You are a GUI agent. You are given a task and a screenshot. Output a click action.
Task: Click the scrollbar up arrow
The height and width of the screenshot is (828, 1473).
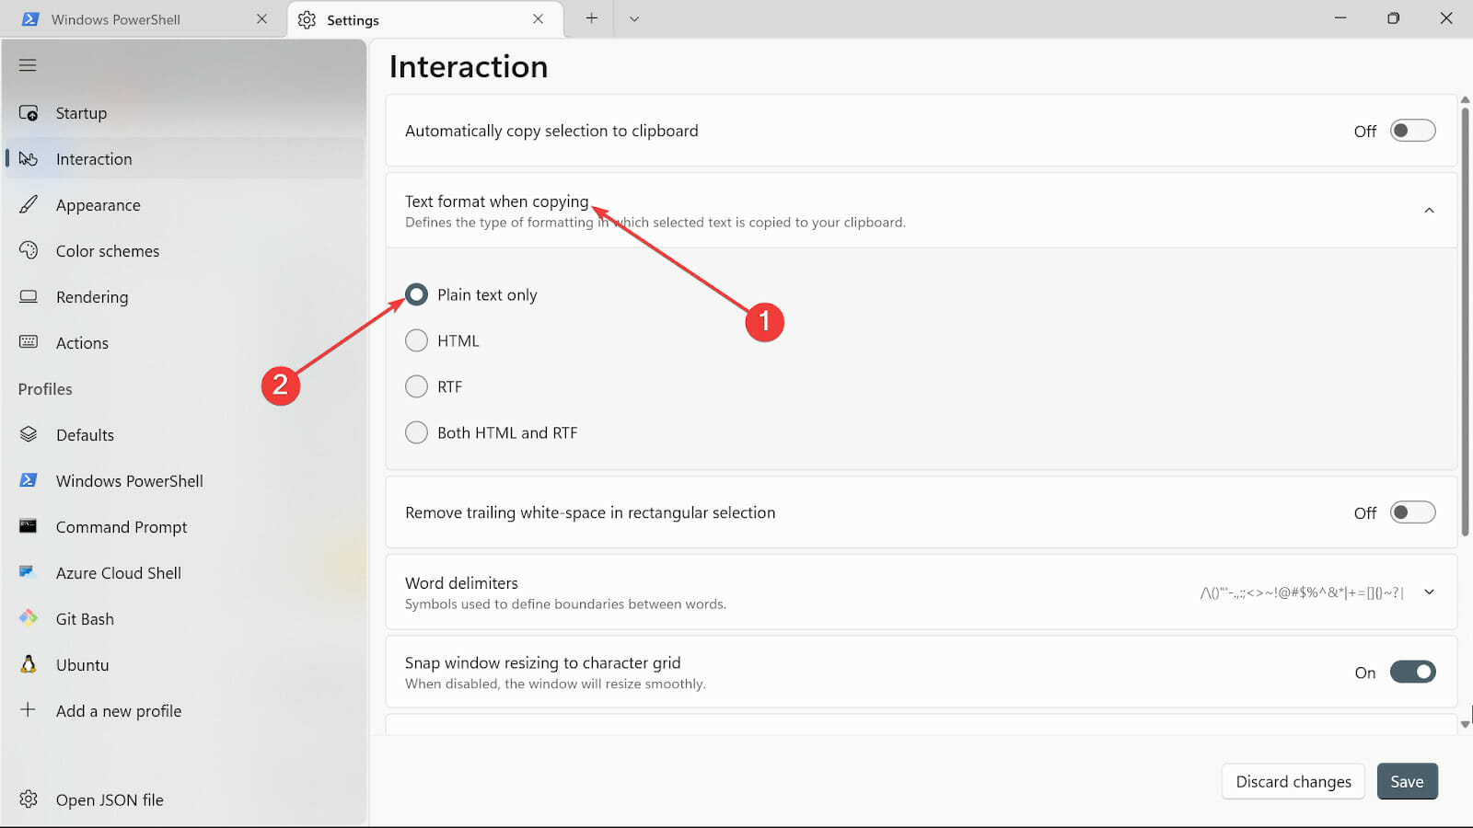point(1465,99)
